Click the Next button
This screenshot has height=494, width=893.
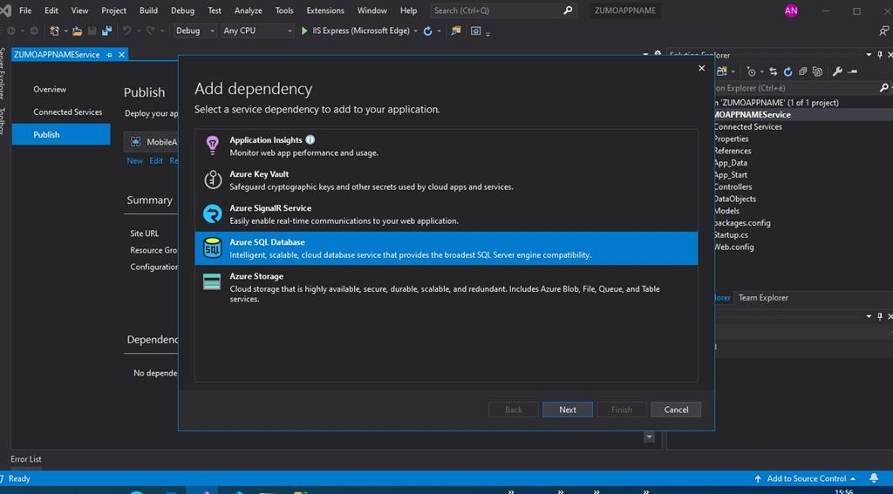567,409
